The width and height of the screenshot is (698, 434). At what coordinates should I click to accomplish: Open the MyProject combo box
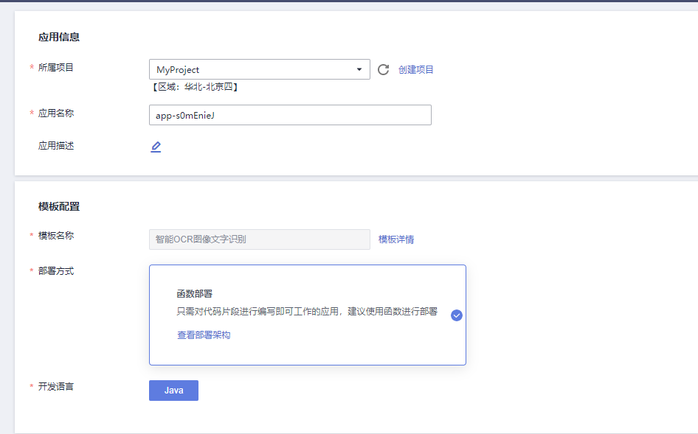pos(251,69)
